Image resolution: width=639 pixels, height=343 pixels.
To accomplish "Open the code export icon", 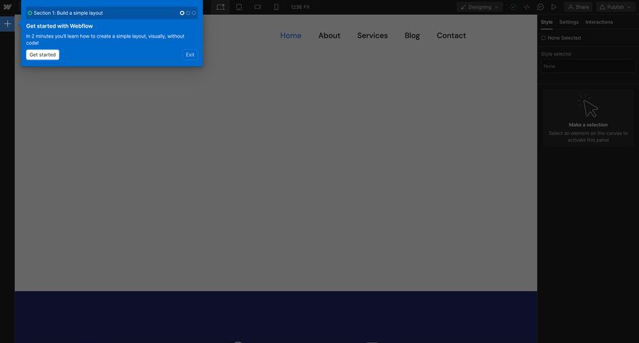I will [x=527, y=7].
